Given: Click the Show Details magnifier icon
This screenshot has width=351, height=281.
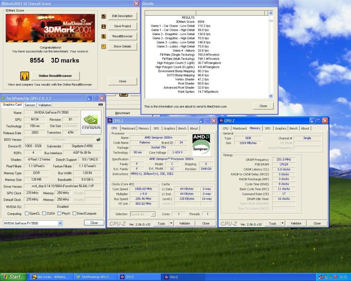Looking at the screenshot, I should pyautogui.click(x=103, y=46).
